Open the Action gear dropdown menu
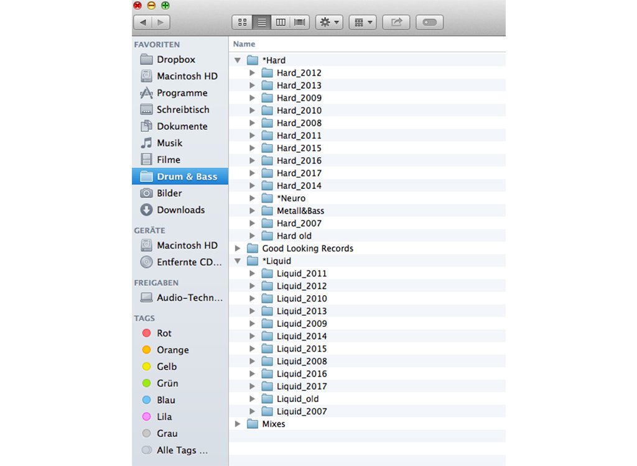This screenshot has width=637, height=466. click(x=329, y=22)
